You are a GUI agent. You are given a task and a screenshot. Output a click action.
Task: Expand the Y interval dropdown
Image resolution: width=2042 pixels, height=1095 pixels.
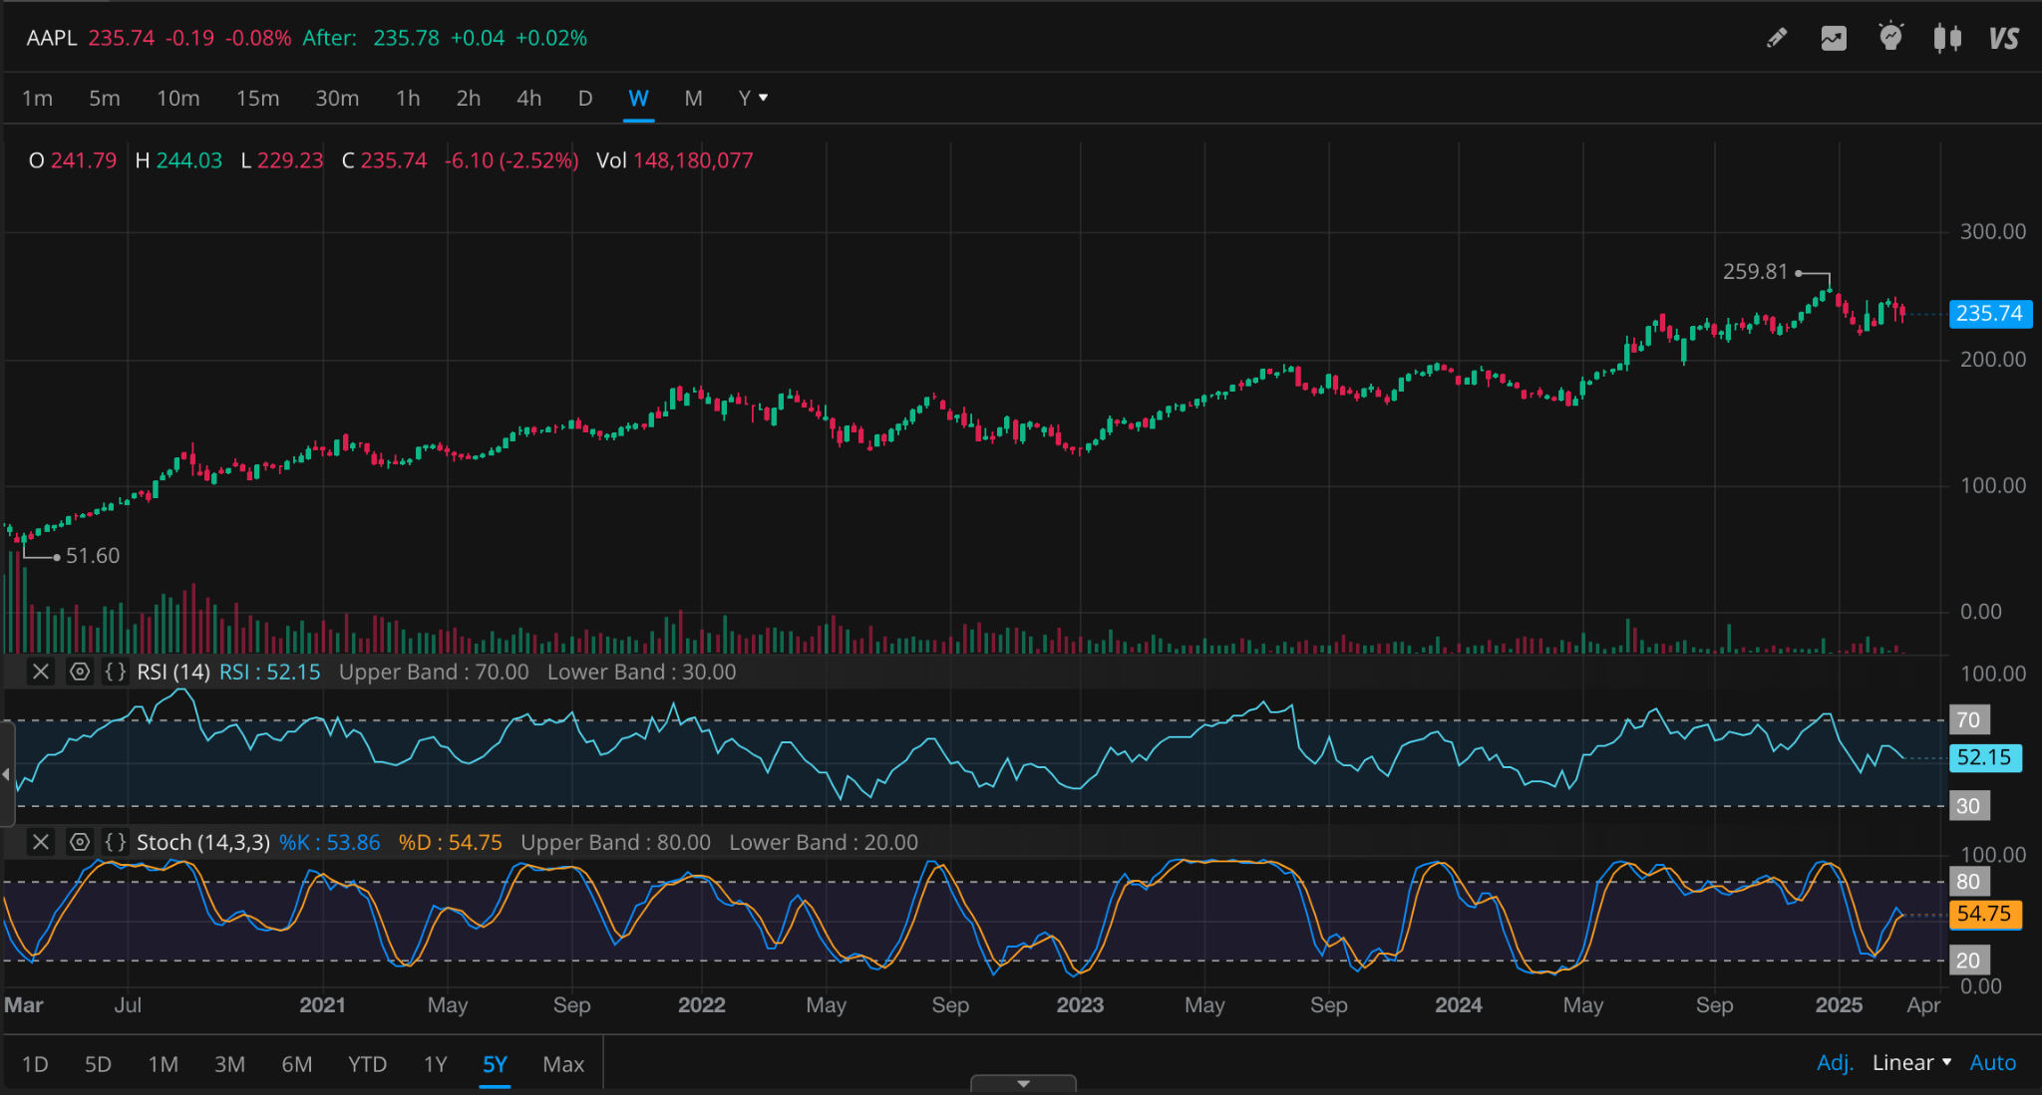(753, 99)
